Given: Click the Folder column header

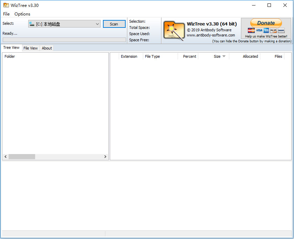Looking at the screenshot, I should [x=55, y=56].
